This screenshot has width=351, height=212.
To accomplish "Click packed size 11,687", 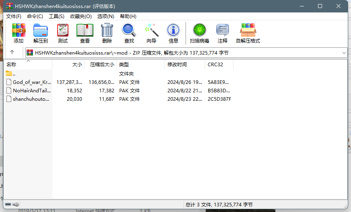I will [x=107, y=99].
